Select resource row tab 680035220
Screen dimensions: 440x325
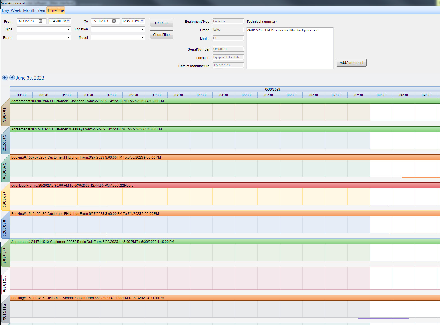click(5, 197)
